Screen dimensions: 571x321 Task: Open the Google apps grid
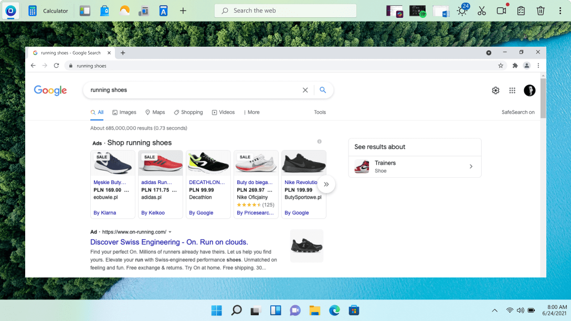[512, 90]
